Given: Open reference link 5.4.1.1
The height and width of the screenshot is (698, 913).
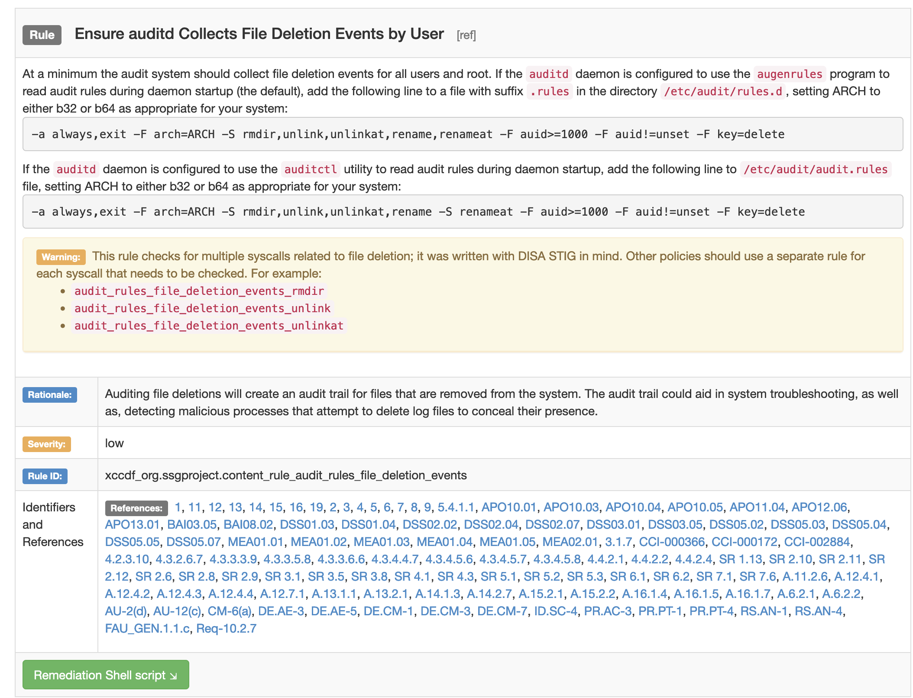Looking at the screenshot, I should click(x=456, y=507).
